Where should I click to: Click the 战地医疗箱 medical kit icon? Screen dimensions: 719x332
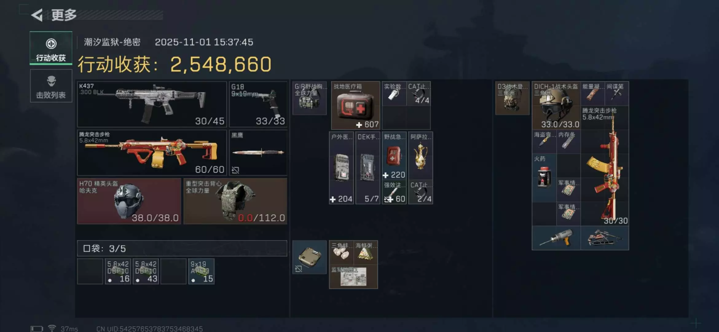pyautogui.click(x=356, y=105)
